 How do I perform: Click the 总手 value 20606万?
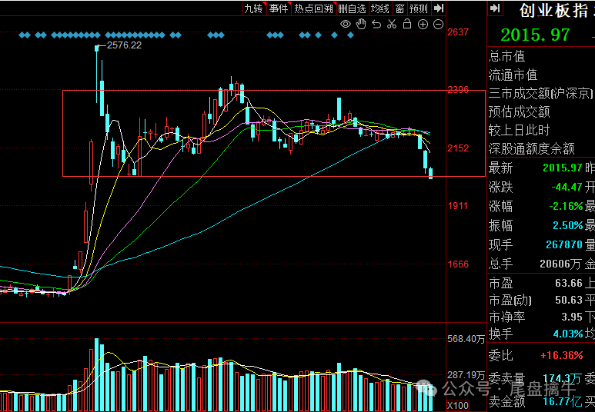pos(561,264)
